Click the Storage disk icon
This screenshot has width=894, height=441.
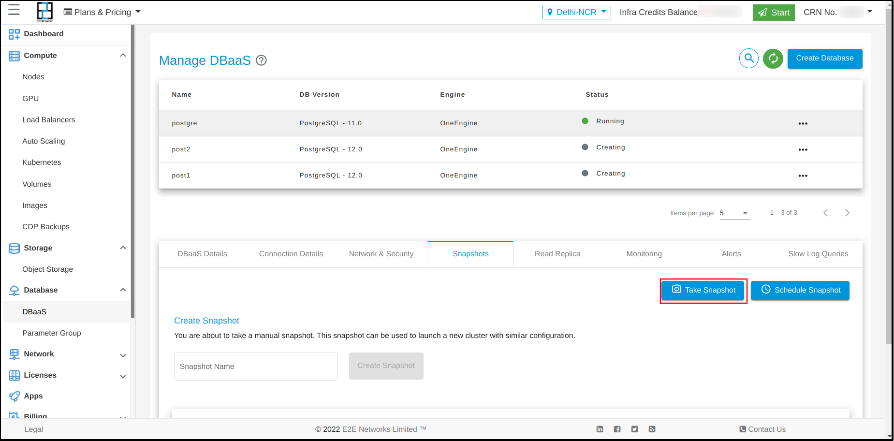(14, 248)
